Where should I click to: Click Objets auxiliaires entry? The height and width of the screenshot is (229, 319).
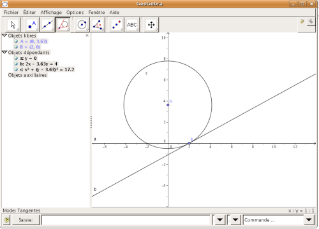click(x=27, y=75)
